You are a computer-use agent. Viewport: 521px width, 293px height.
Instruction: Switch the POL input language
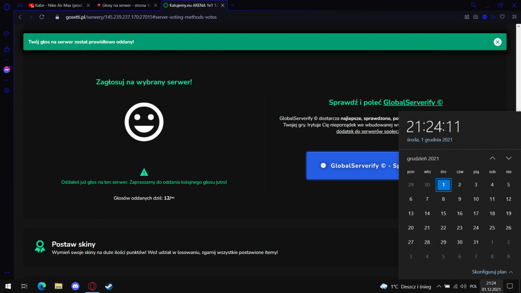click(x=473, y=286)
